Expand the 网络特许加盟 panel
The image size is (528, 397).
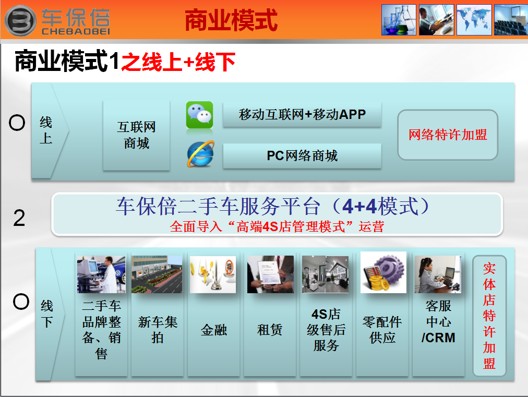pos(447,135)
